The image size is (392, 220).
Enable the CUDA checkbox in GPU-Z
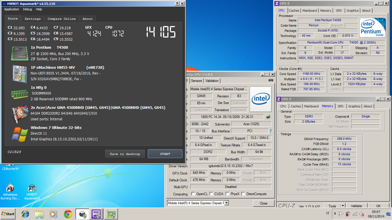(211, 194)
